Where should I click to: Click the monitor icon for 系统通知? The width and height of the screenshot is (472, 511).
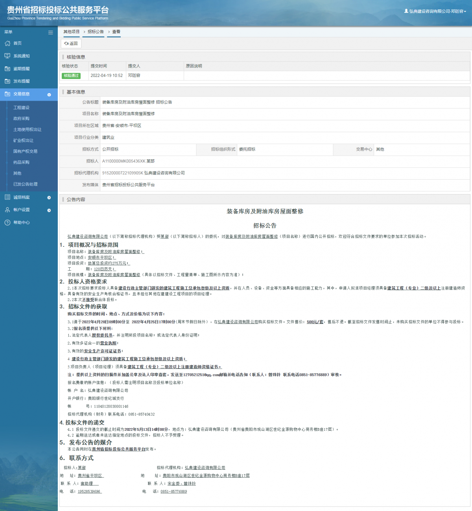point(7,56)
